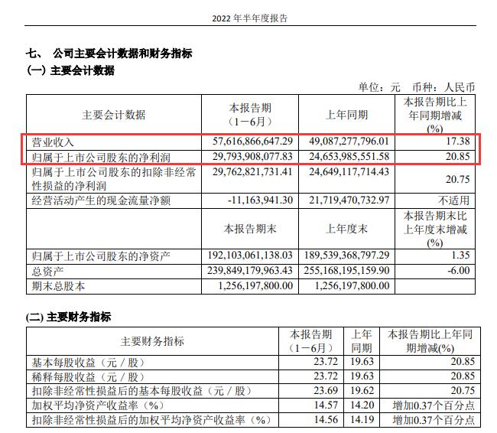Image resolution: width=497 pixels, height=433 pixels.
Task: Click the revenue value 57,616,866,647.29
Action: 252,142
